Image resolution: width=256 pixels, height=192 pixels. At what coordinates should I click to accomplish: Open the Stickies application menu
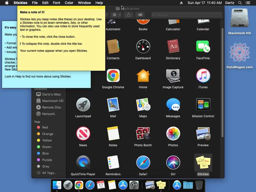pos(20,3)
